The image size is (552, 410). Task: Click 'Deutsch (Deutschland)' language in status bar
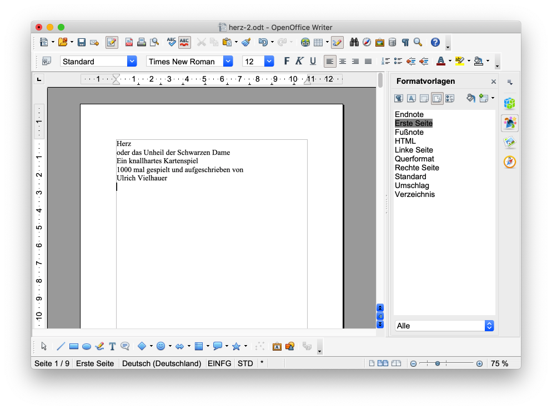pyautogui.click(x=161, y=363)
